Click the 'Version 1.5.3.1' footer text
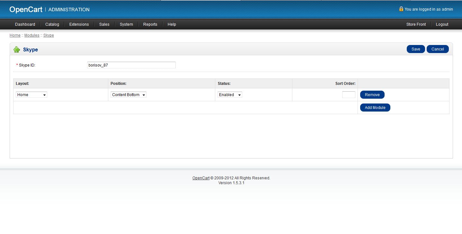This screenshot has width=462, height=234. (x=231, y=183)
